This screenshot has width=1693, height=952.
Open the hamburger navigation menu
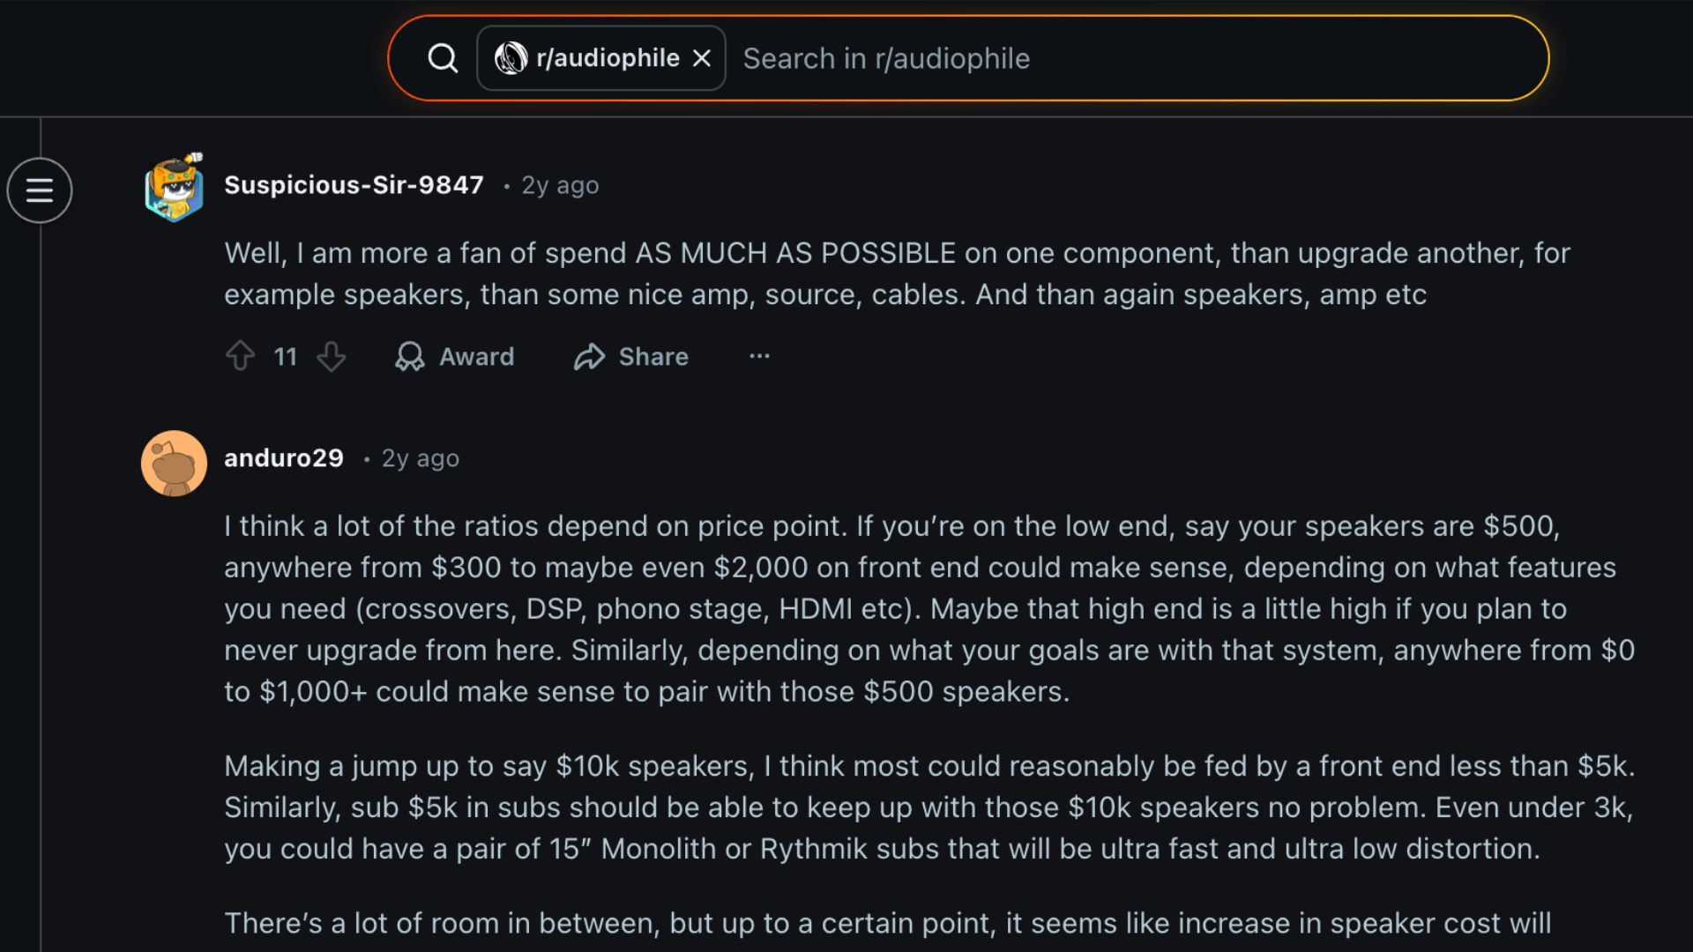tap(39, 190)
